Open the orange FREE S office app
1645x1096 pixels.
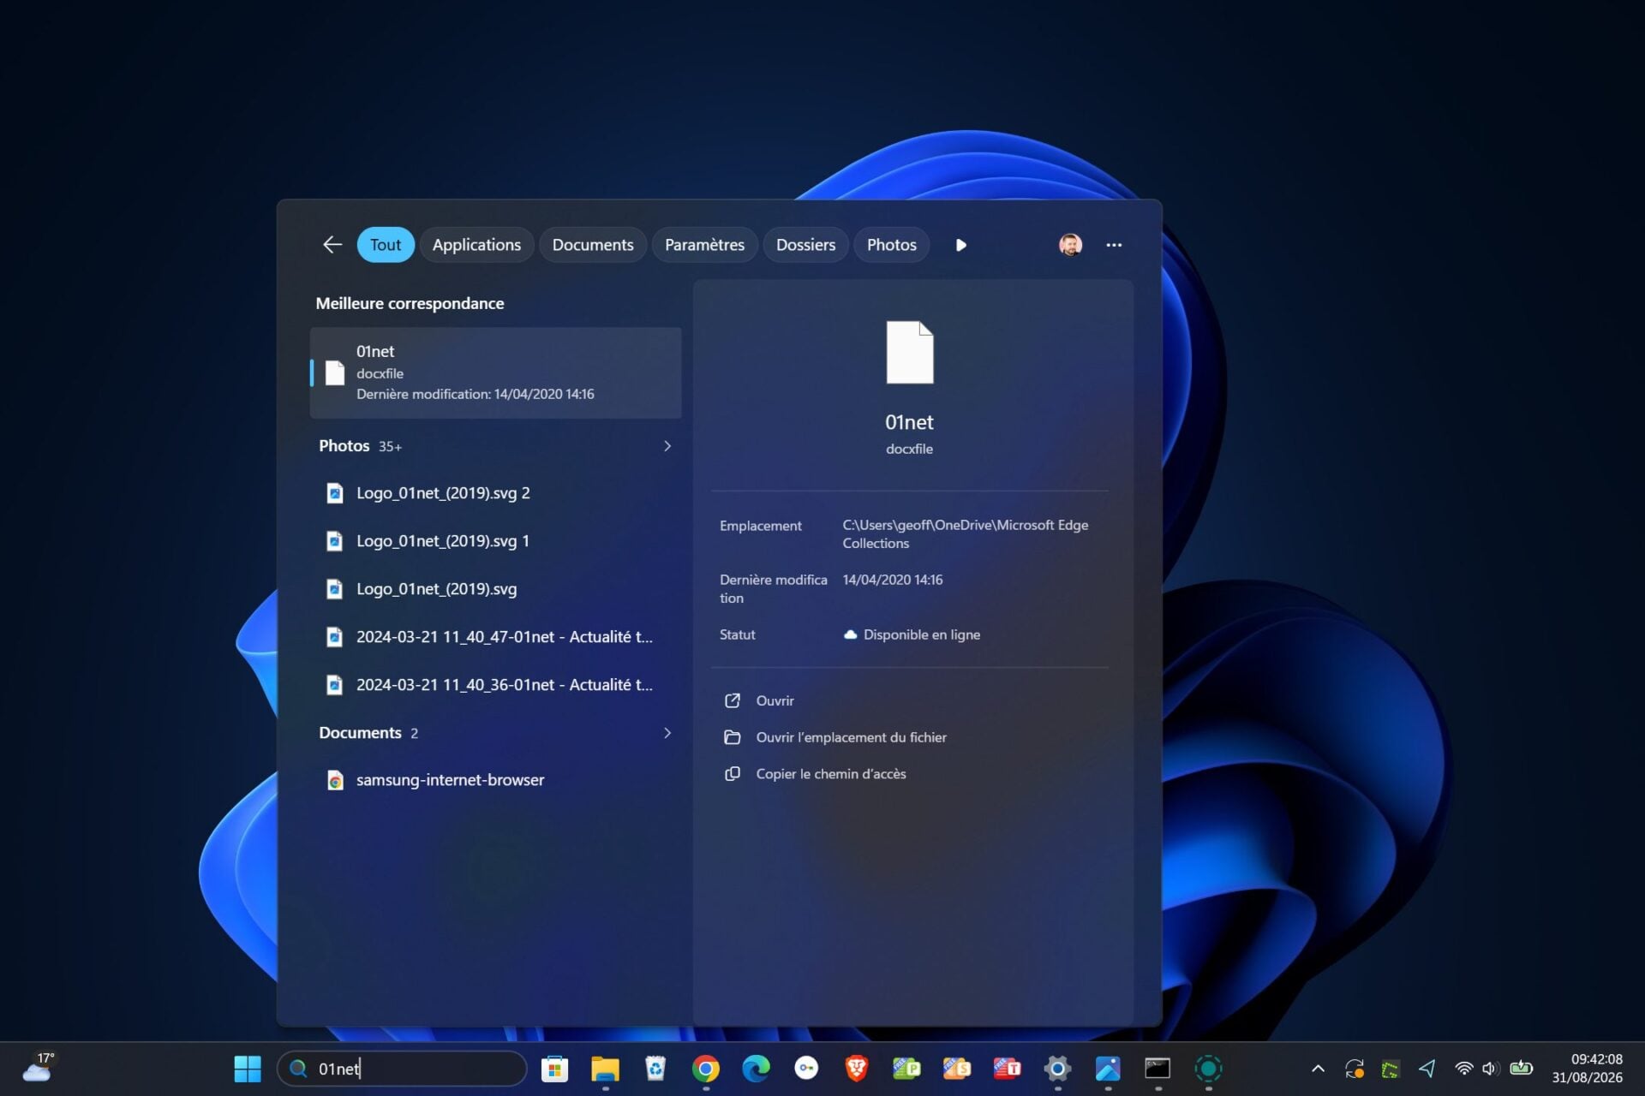pyautogui.click(x=957, y=1069)
